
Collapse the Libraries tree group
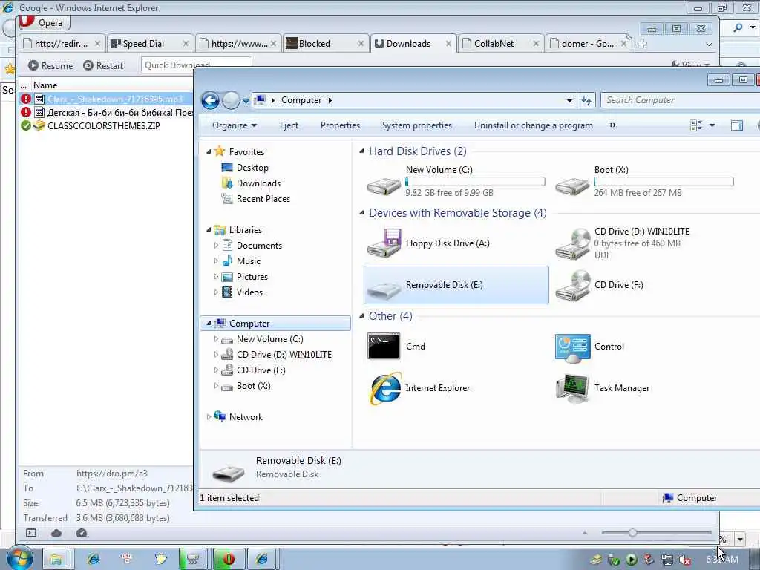209,230
